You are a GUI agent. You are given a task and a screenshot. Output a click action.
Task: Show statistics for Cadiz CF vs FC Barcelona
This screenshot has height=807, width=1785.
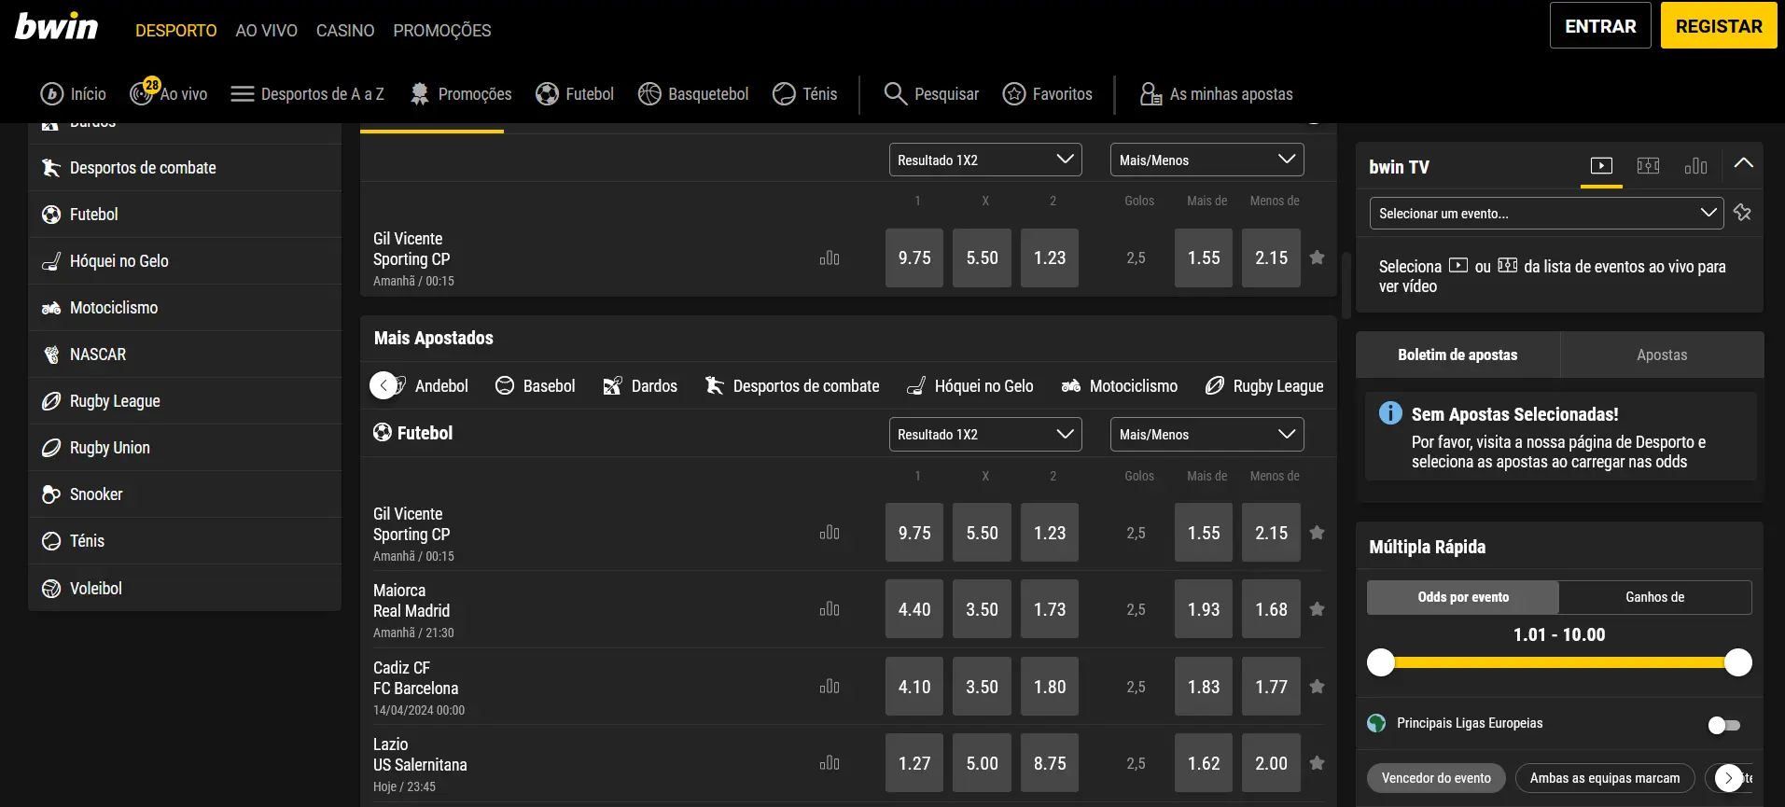(x=830, y=687)
